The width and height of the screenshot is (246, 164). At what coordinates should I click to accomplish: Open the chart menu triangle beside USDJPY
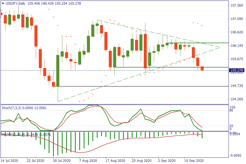point(3,3)
